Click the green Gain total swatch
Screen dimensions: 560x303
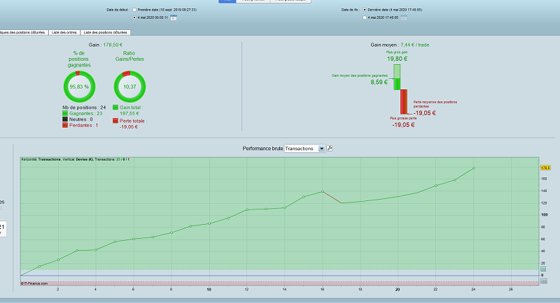click(x=115, y=108)
